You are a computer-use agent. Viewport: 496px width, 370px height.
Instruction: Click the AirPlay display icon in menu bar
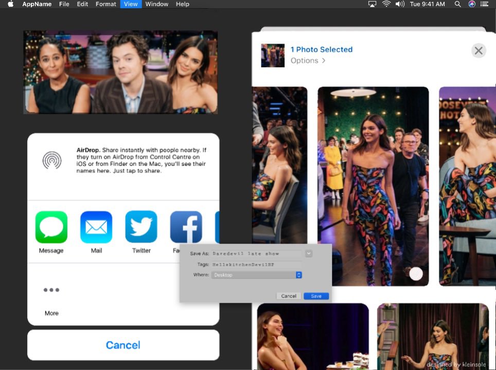click(x=373, y=4)
